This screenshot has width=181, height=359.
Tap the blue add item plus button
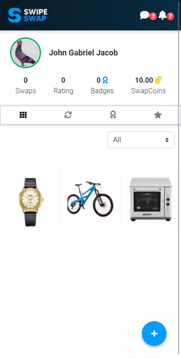tap(154, 333)
